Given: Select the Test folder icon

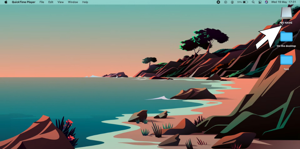Looking at the screenshot, I should point(286,60).
